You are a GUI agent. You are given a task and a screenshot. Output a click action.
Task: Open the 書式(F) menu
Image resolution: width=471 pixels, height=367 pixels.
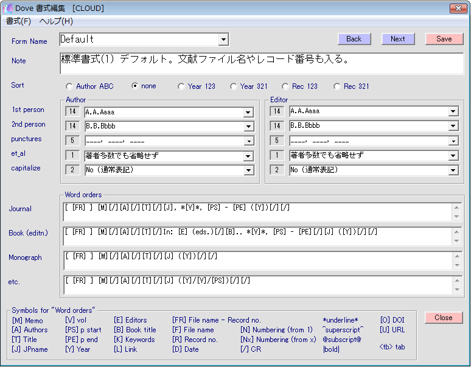point(18,21)
